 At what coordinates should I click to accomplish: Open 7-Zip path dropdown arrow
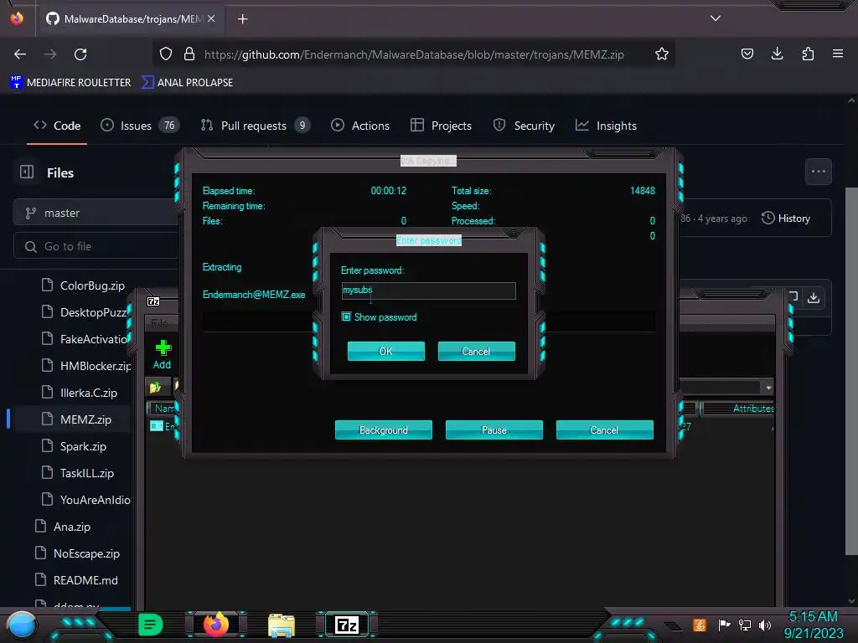pos(768,388)
